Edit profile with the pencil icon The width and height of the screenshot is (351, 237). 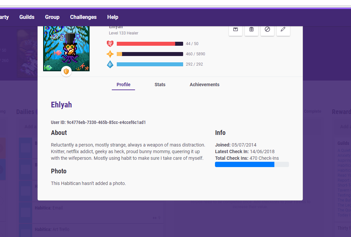[283, 30]
